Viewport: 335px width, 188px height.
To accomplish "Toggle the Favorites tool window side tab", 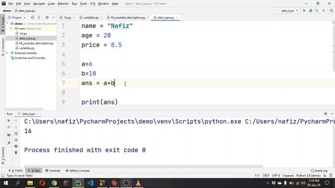I will tap(3, 156).
